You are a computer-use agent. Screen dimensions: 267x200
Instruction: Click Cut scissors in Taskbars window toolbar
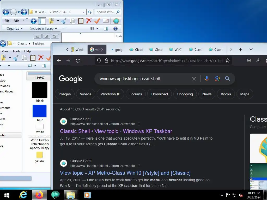[16, 58]
